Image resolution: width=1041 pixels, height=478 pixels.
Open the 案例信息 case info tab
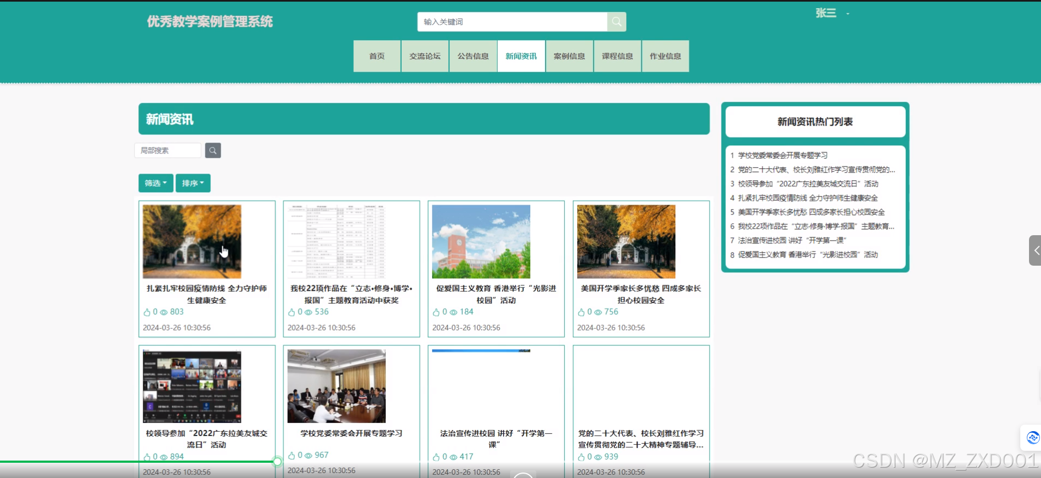[570, 56]
